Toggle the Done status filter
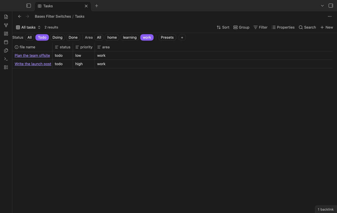Screen dimensions: 337x213 (73, 37)
